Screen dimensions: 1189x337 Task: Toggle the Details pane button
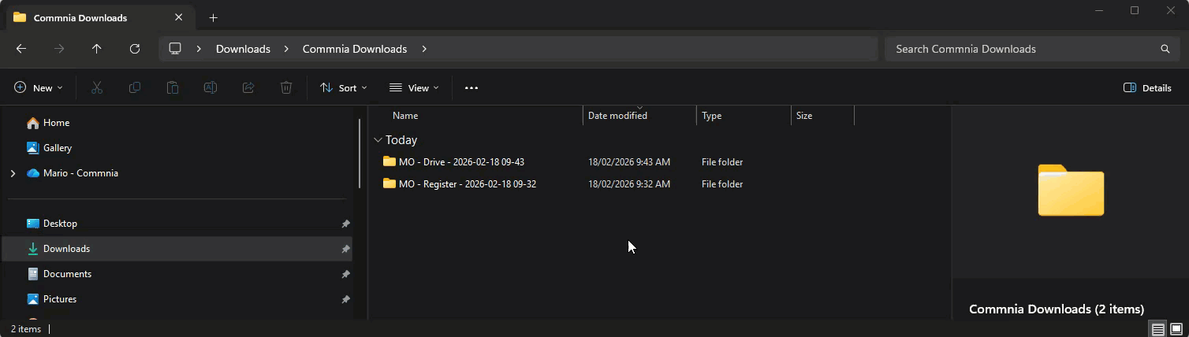coord(1147,88)
